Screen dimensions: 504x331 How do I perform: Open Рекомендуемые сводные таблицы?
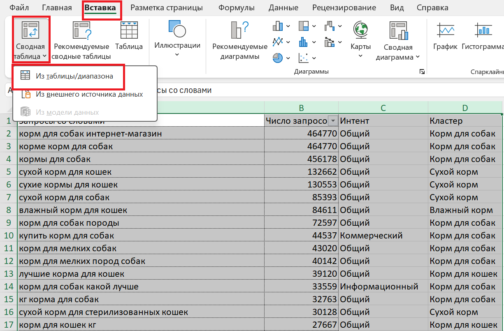click(82, 41)
